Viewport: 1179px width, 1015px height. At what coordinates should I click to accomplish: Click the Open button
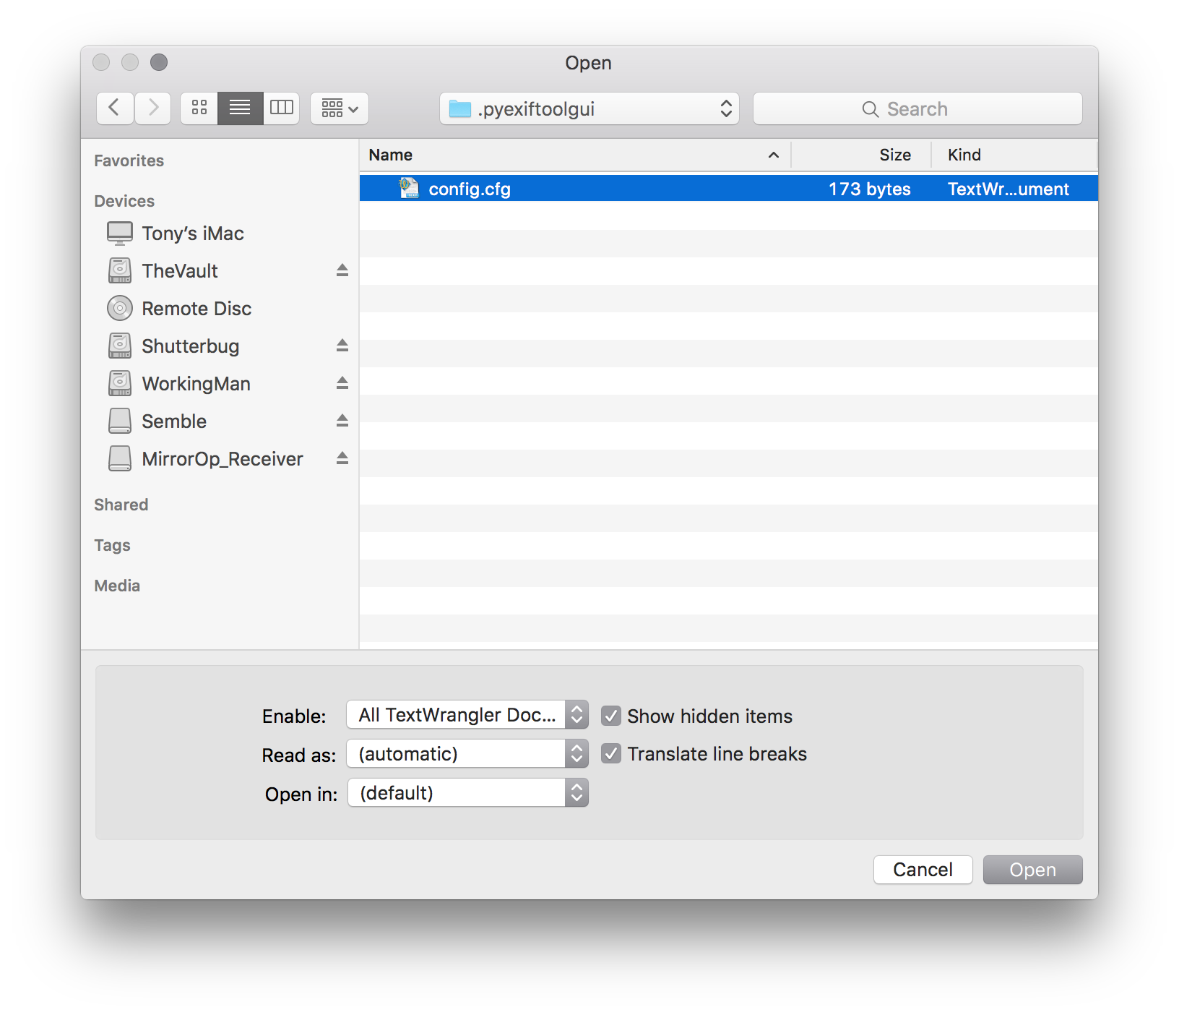tap(1032, 870)
